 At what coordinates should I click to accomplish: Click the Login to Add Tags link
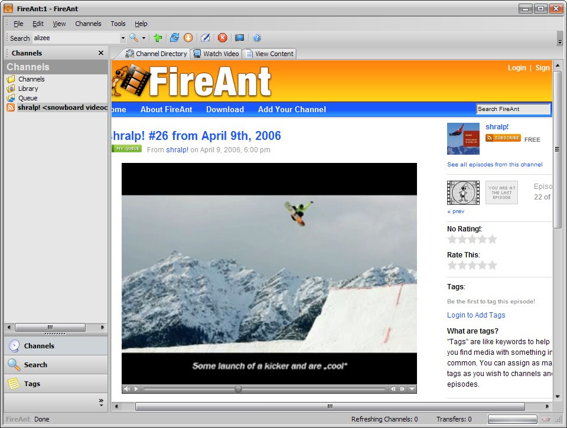(476, 315)
